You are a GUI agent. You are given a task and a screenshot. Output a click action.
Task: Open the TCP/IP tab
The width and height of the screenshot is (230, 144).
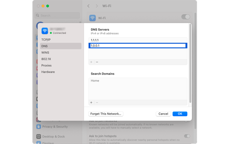[x=46, y=40]
